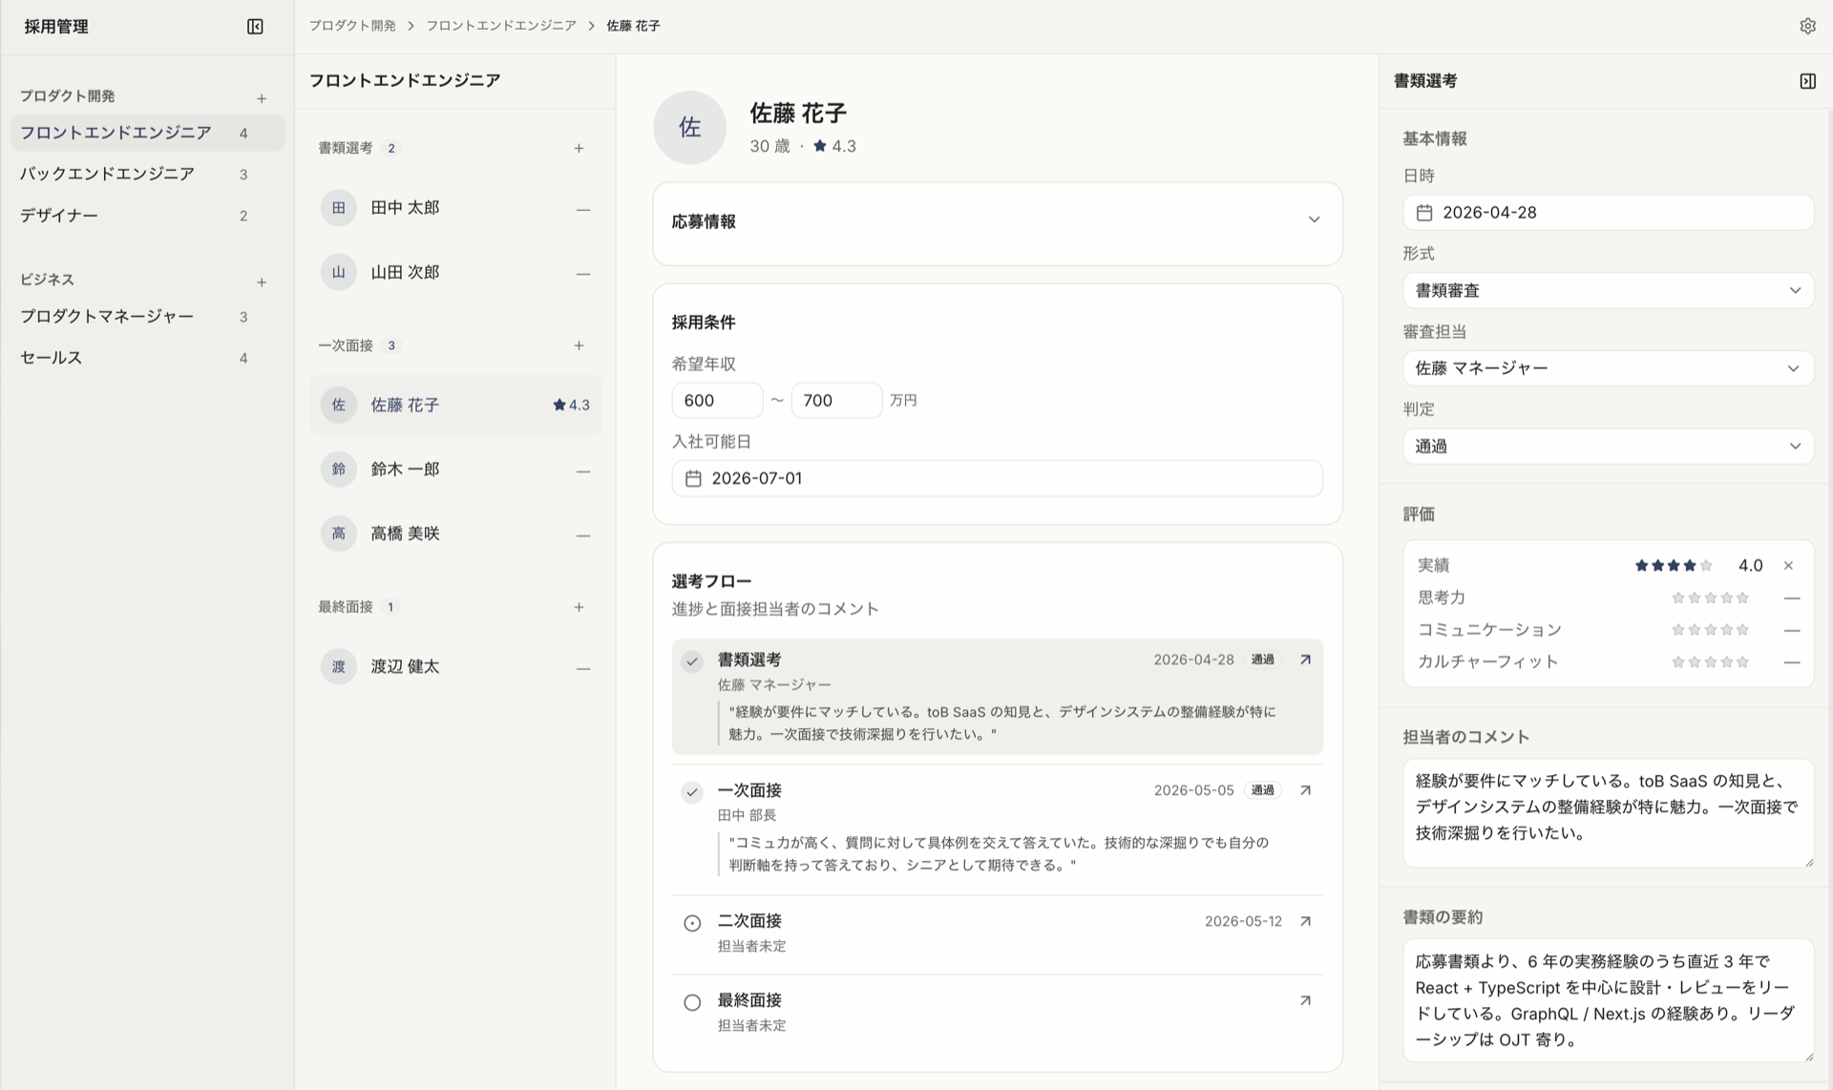Screen dimensions: 1833x1090
Task: Add candidate to 一次面接 stage
Action: (579, 346)
